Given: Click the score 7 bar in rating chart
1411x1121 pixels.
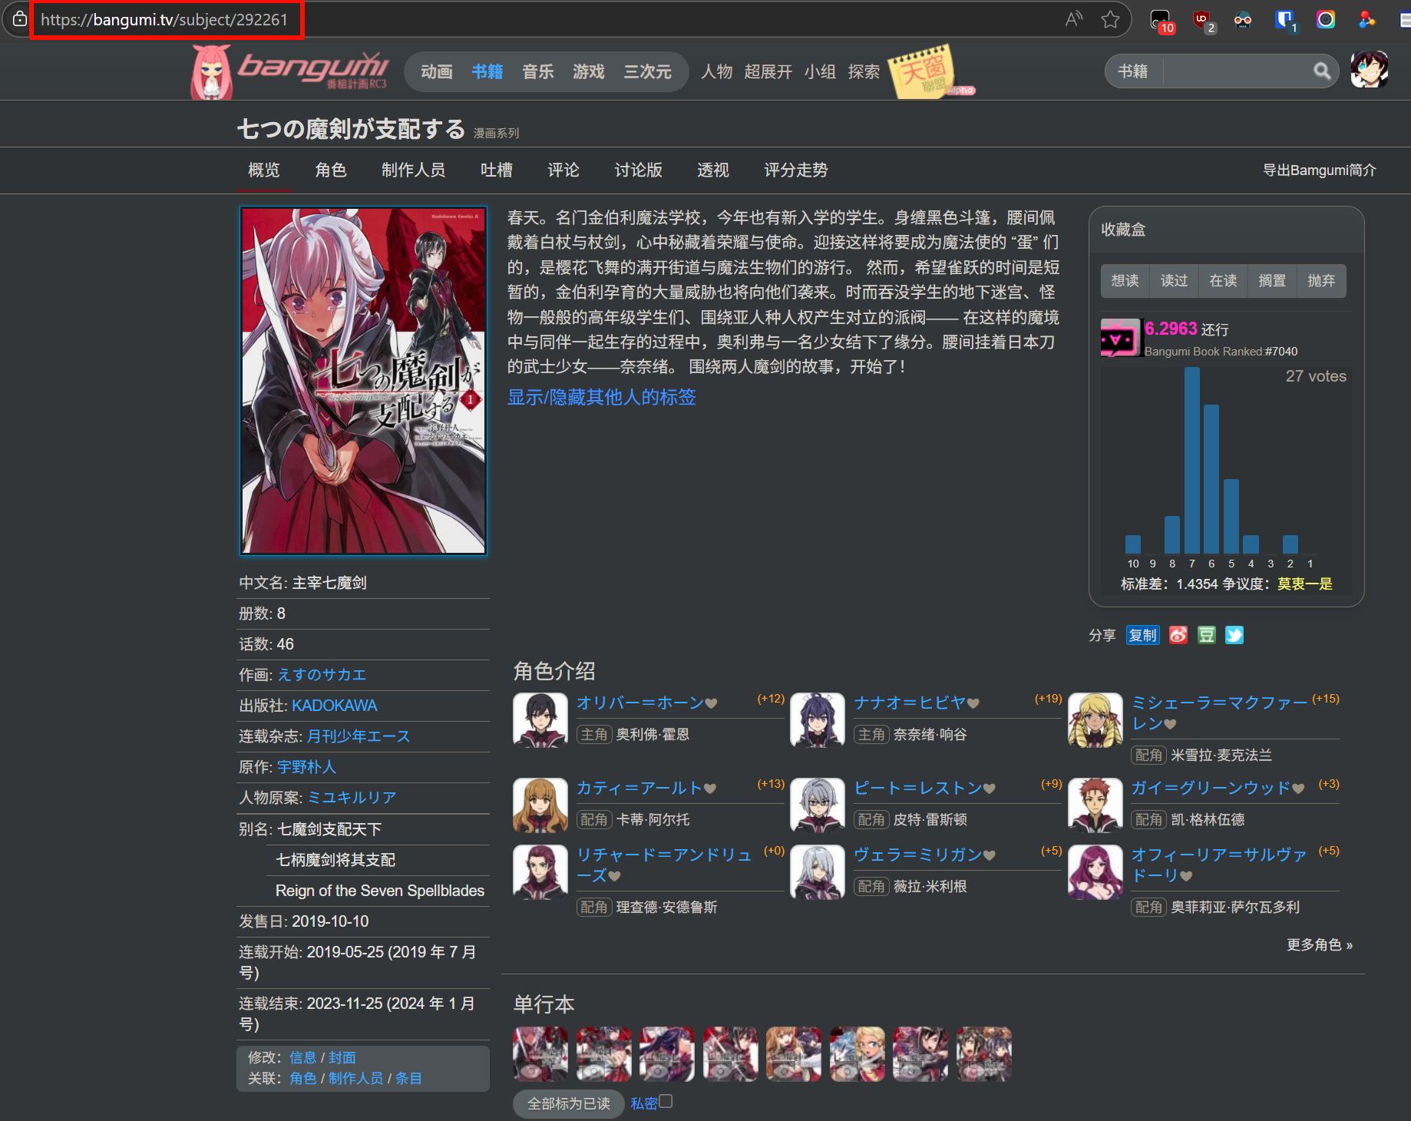Looking at the screenshot, I should coord(1192,460).
